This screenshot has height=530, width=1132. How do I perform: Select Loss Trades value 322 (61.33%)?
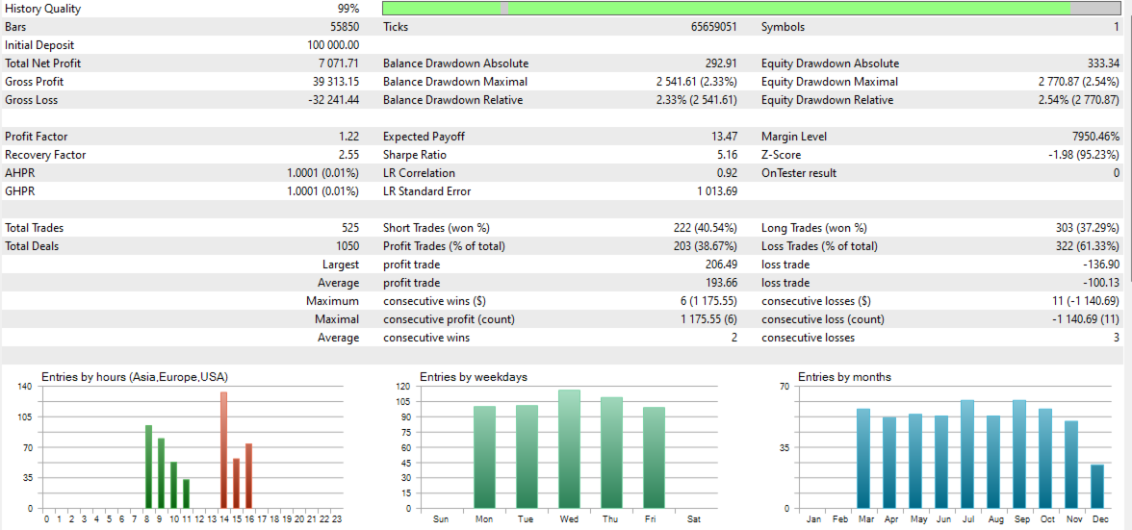(1088, 246)
